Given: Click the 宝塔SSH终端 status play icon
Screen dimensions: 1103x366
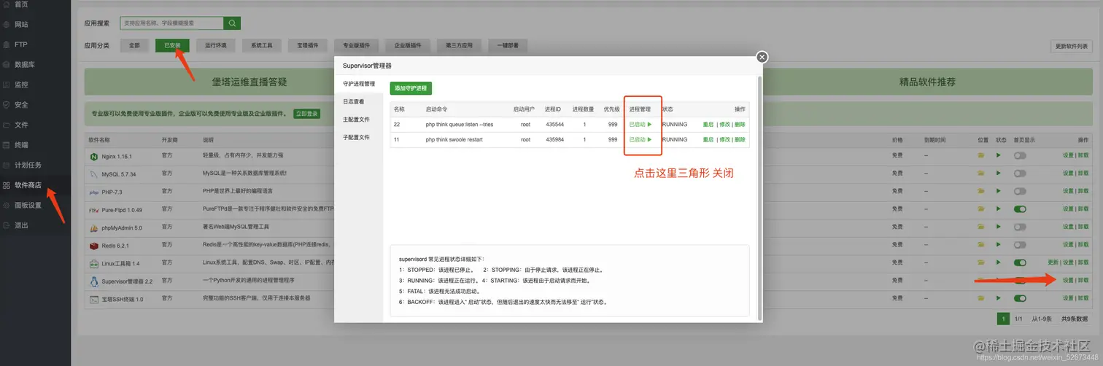Looking at the screenshot, I should (999, 298).
